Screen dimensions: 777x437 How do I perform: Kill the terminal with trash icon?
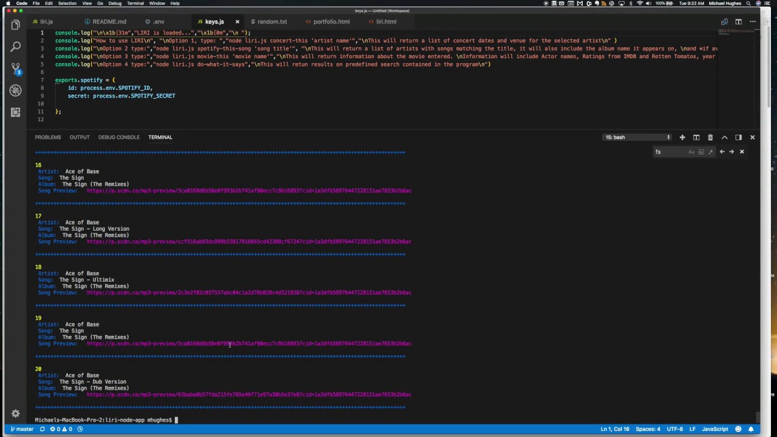click(710, 137)
